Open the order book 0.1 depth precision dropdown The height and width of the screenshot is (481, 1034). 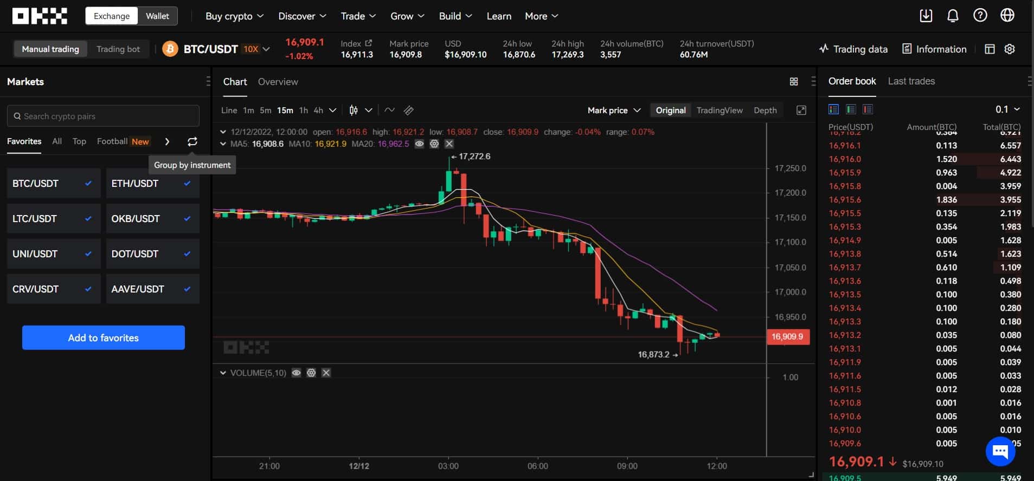point(1007,109)
